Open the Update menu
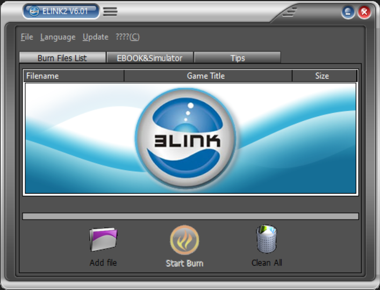The height and width of the screenshot is (290, 380). (96, 37)
